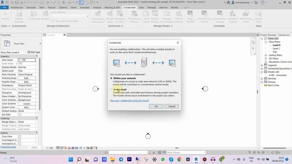Screen dimensions: 292x164
Task: Collapse the Graphics properties section
Action: [x=36, y=56]
